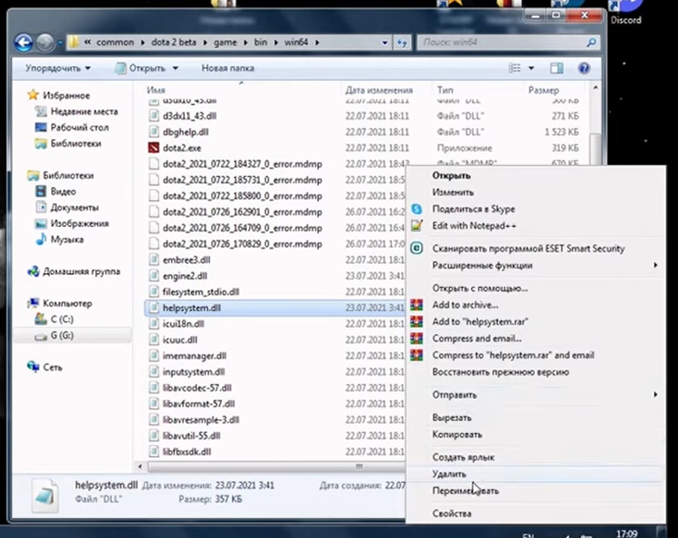
Task: Click the Новая папка toolbar button
Action: click(x=228, y=69)
